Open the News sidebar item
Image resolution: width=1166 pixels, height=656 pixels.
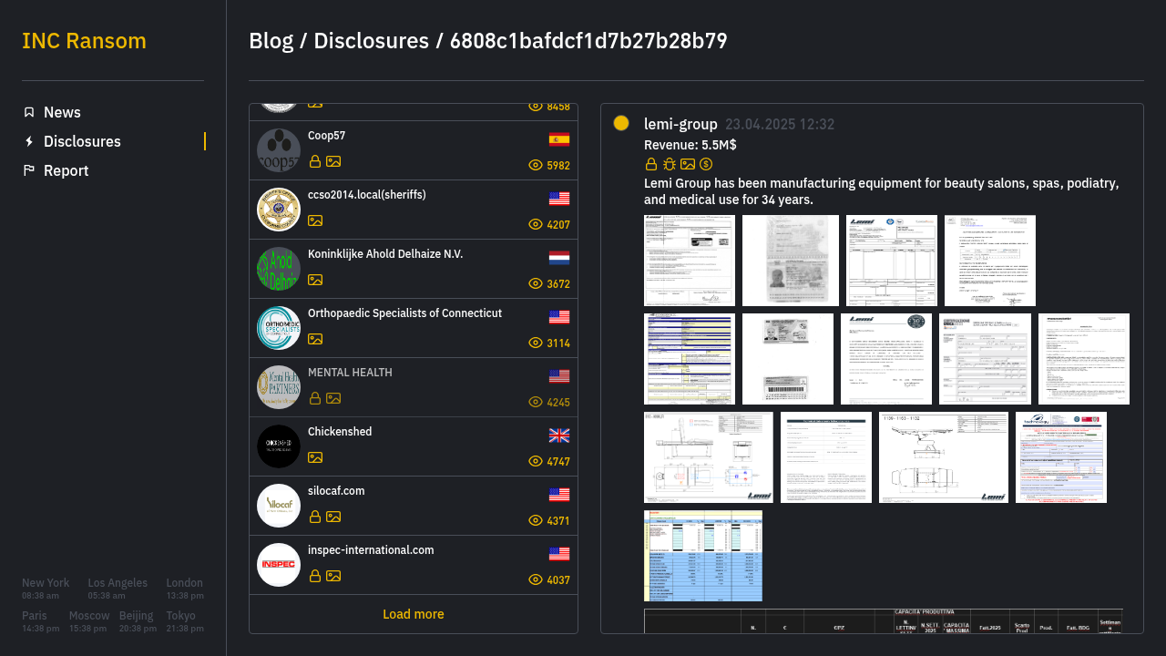(113, 112)
